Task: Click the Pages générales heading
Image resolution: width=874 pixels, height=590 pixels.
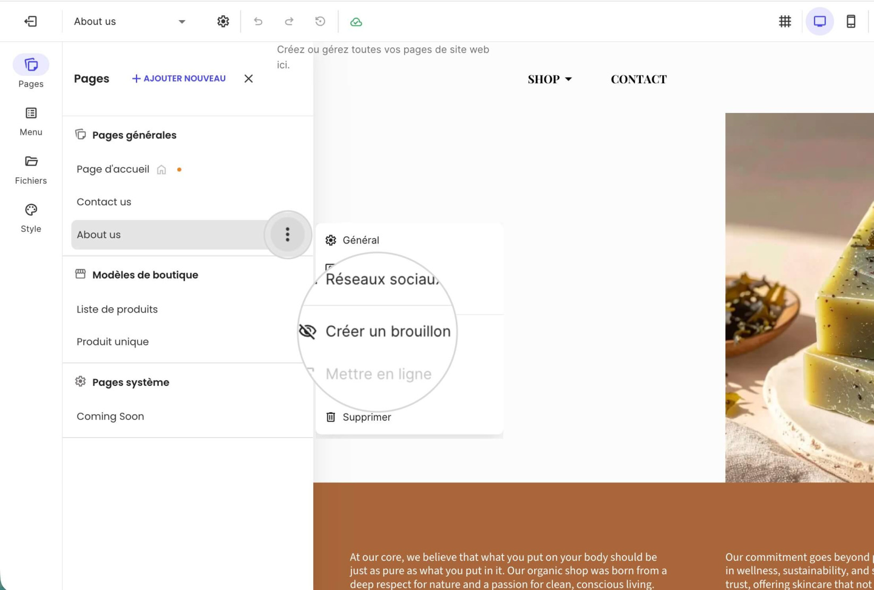Action: [134, 135]
